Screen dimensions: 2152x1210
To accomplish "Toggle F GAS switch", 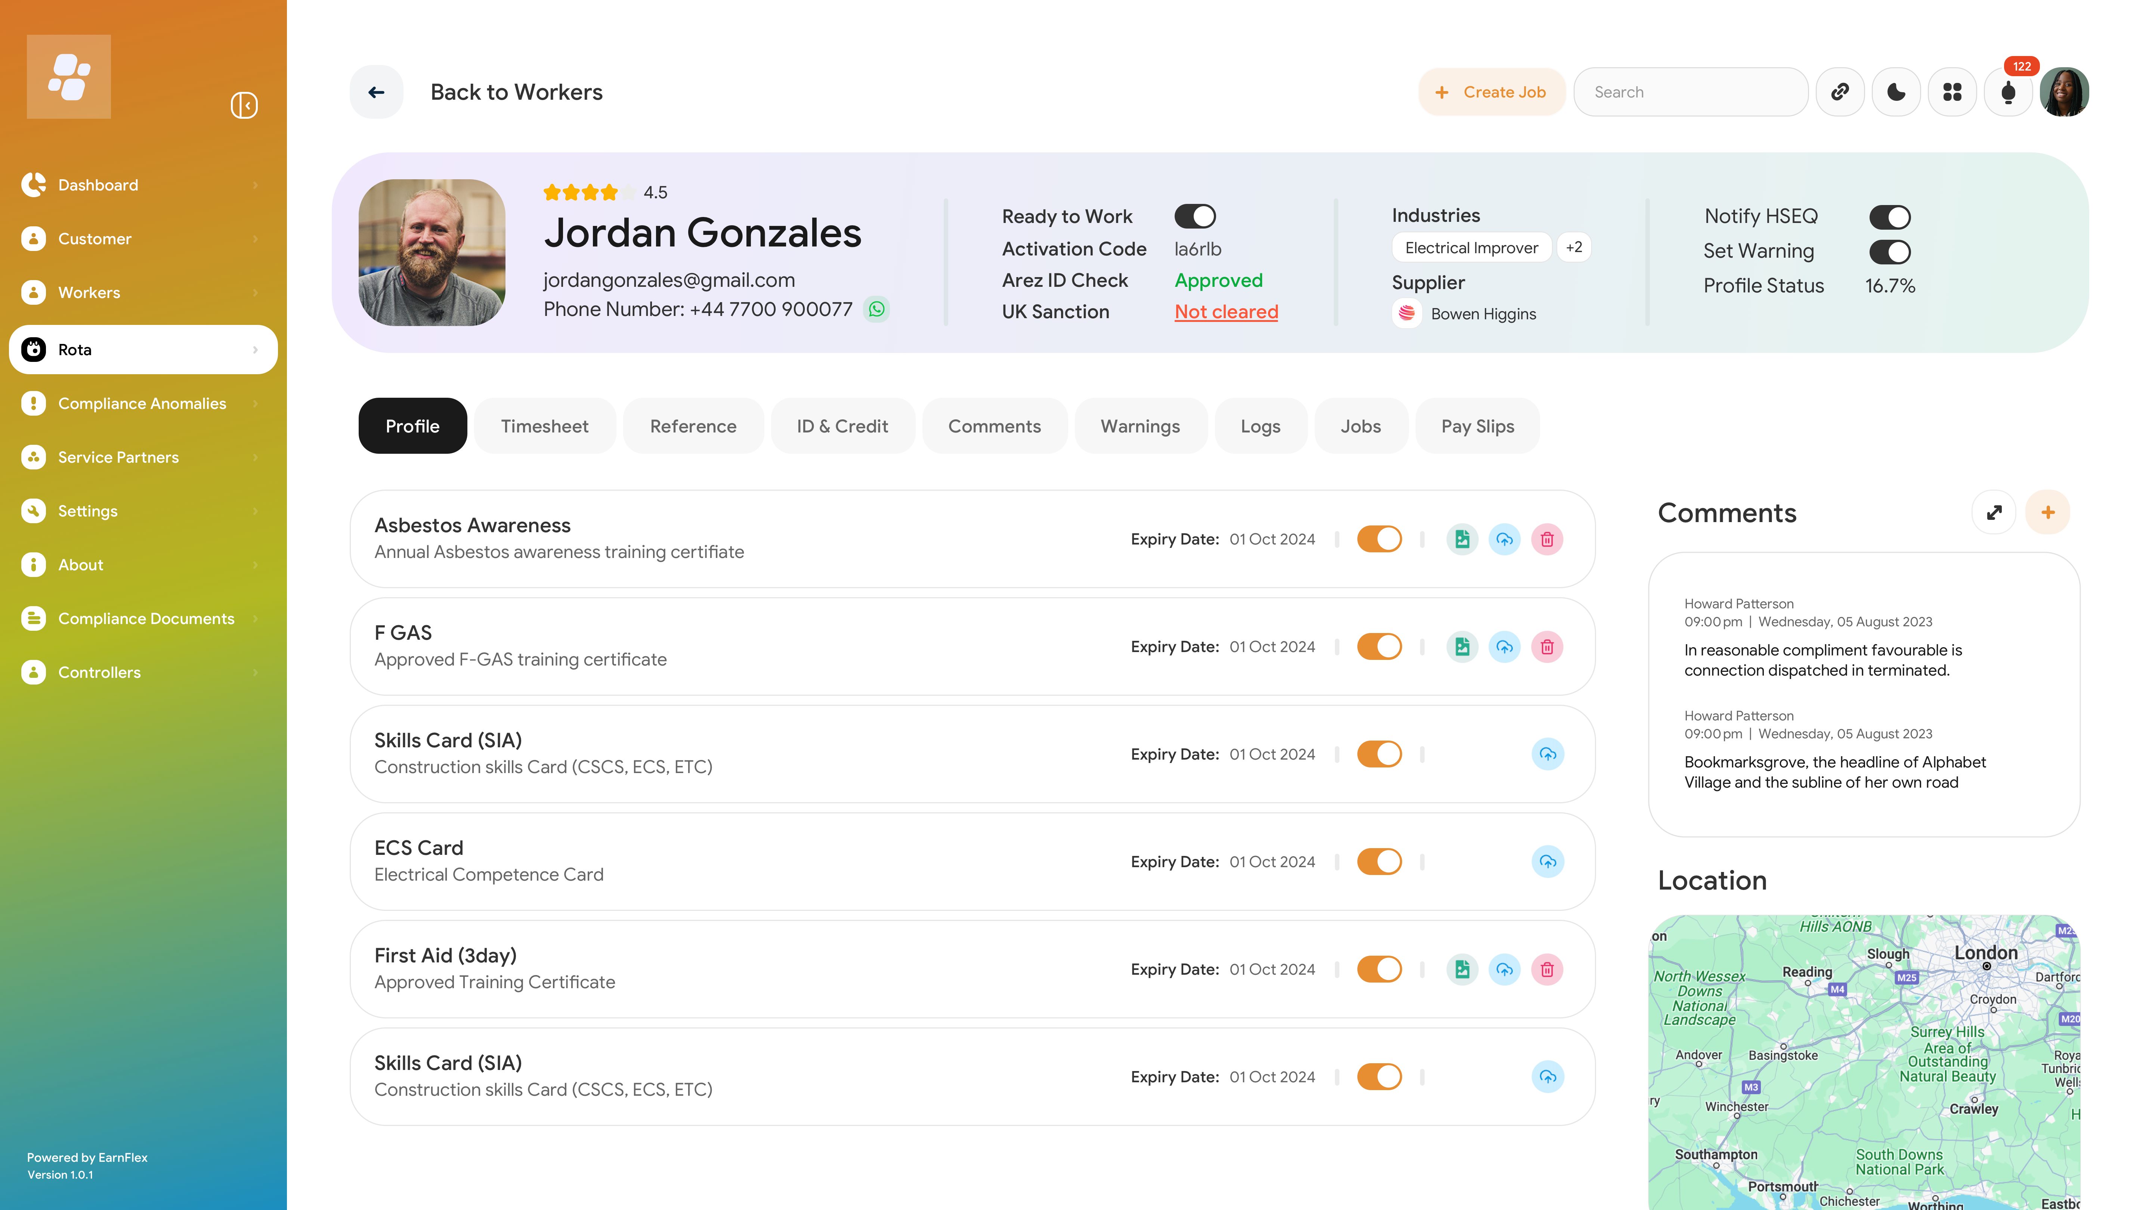I will tap(1379, 647).
